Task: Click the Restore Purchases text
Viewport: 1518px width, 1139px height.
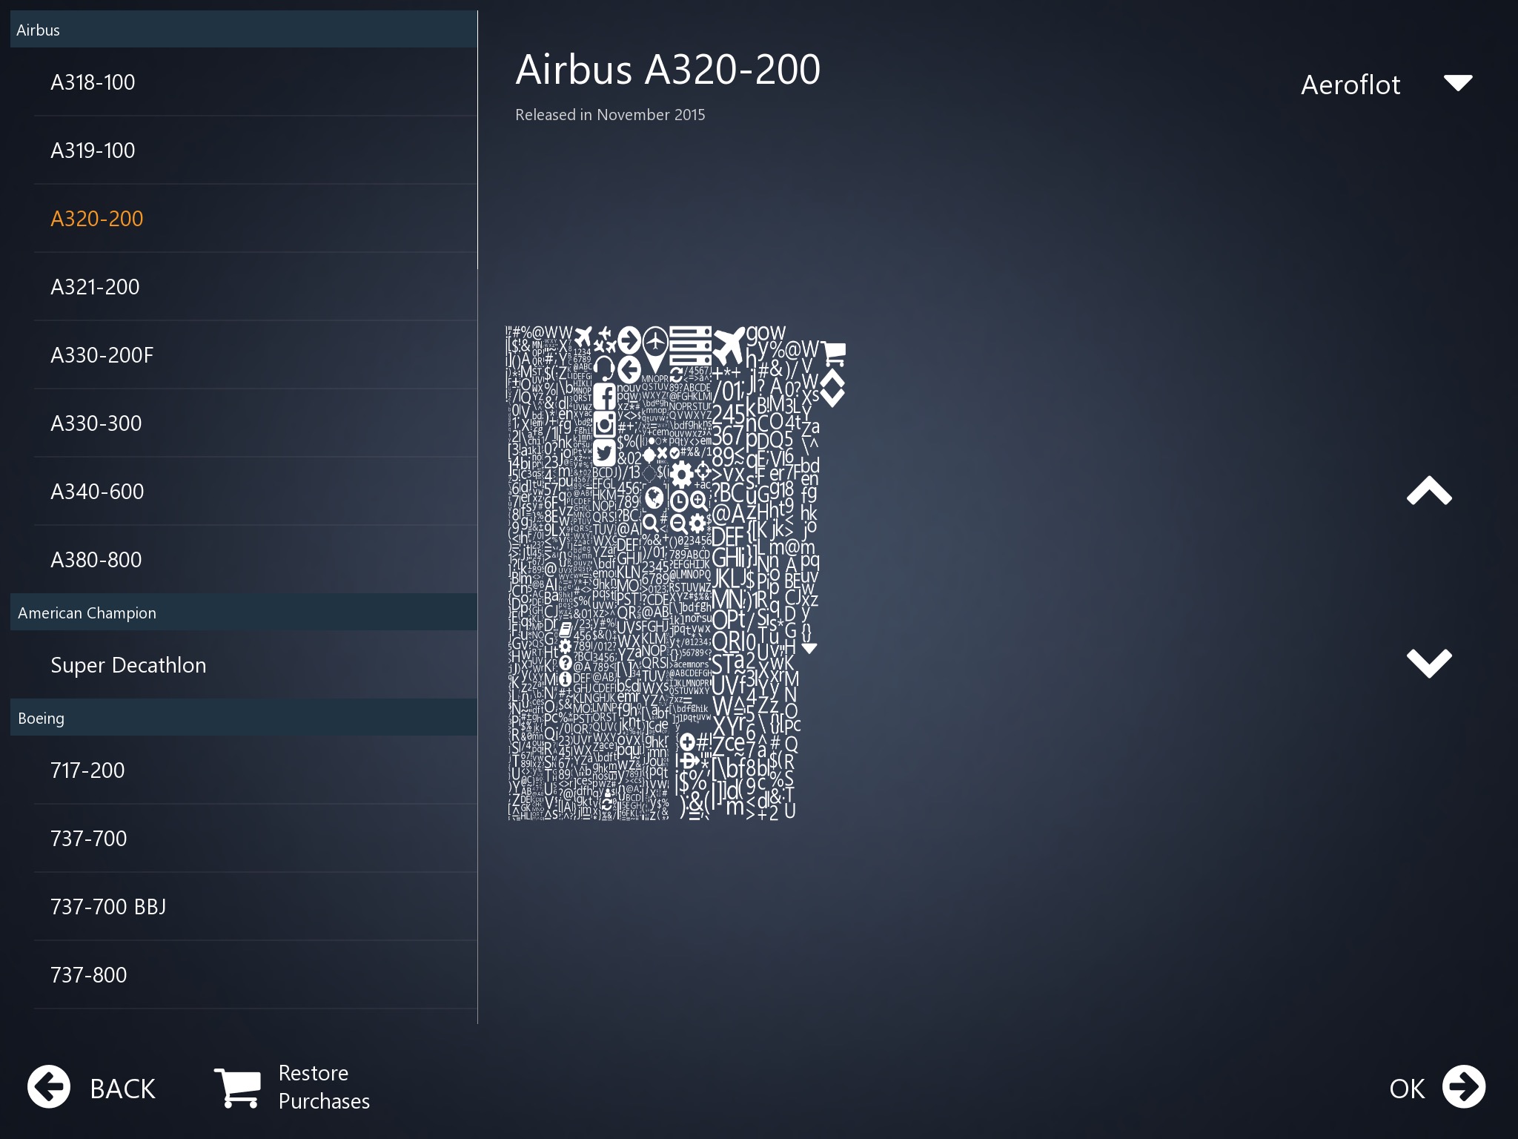Action: [324, 1087]
